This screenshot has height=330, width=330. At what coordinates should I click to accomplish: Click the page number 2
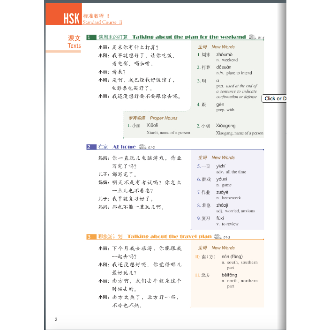click(x=56, y=320)
